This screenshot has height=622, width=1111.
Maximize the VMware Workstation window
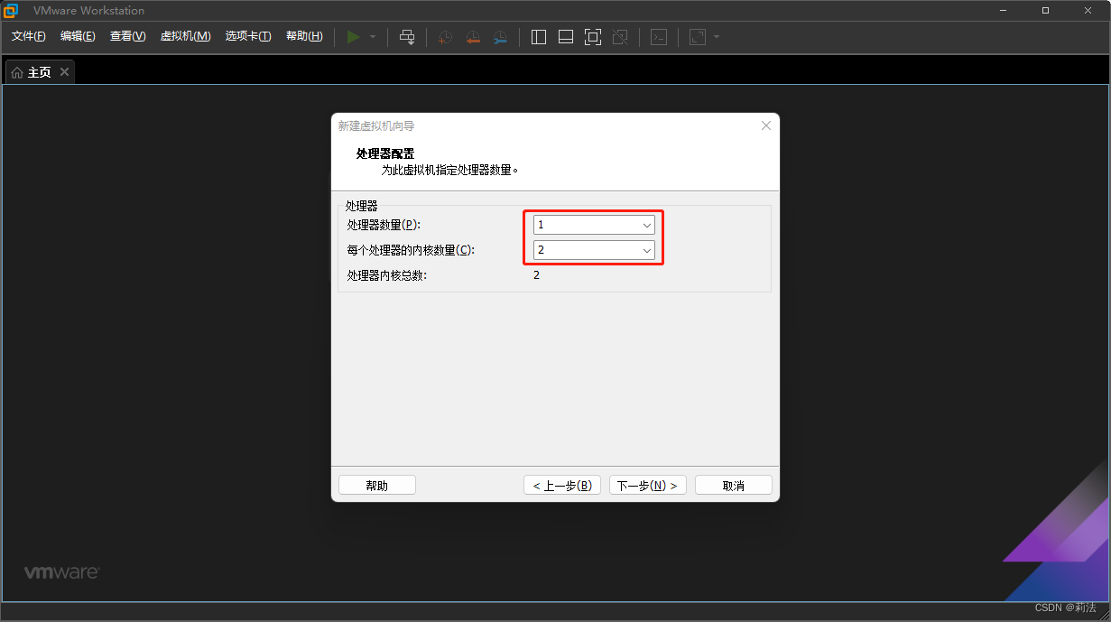coord(1045,11)
